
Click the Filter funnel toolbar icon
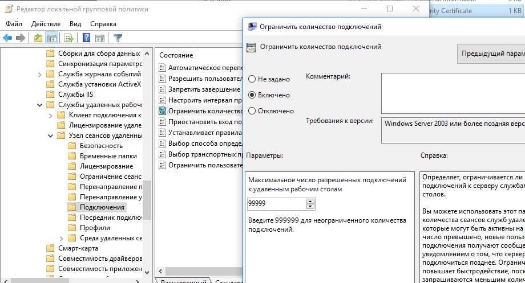[x=118, y=38]
